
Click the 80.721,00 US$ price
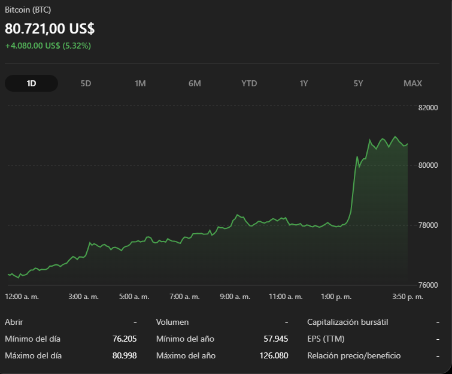[x=50, y=29]
